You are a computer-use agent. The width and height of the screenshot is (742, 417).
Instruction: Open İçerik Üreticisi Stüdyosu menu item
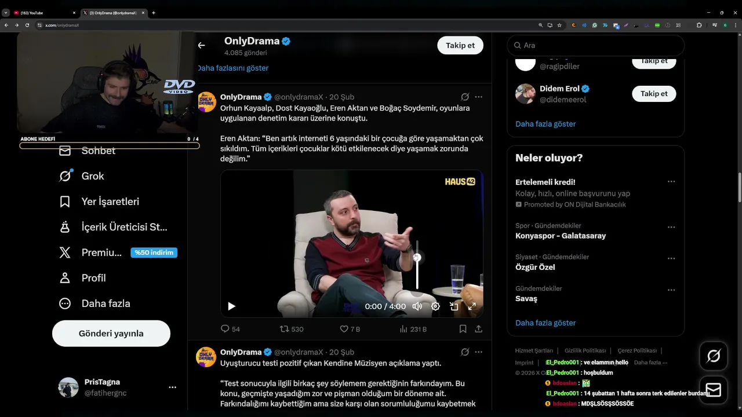click(x=113, y=227)
